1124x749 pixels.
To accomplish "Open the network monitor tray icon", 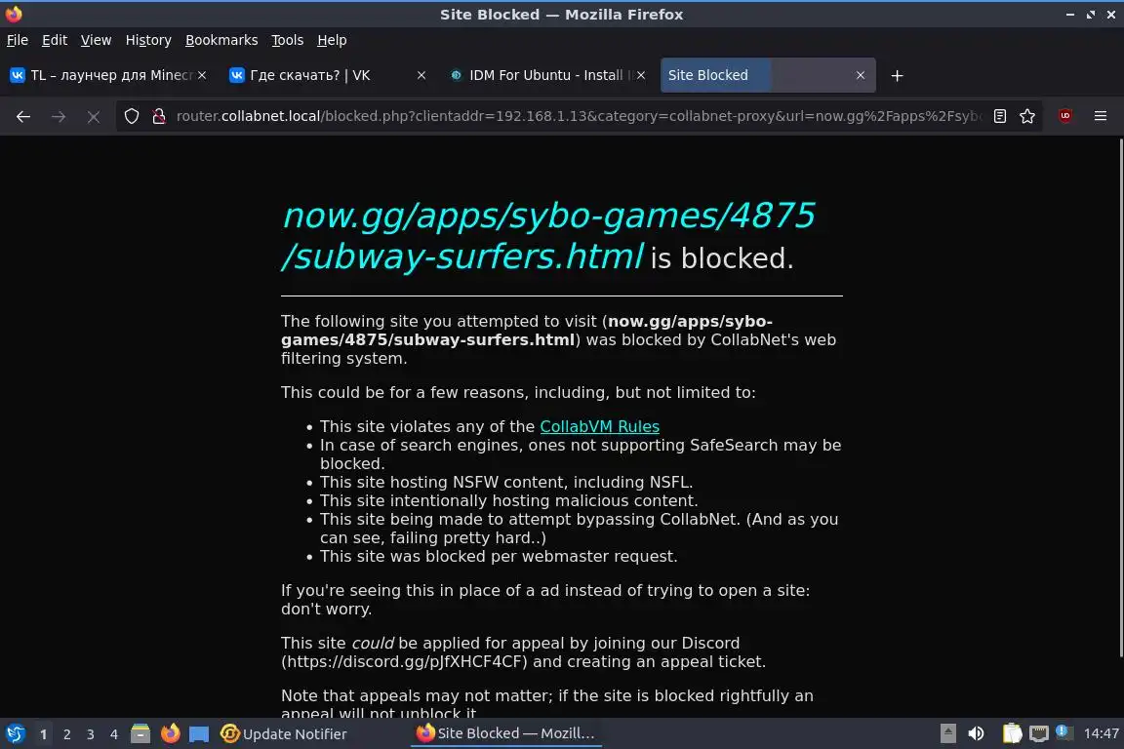I will 1038,733.
